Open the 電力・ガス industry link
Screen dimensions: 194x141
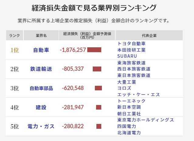coord(41,126)
